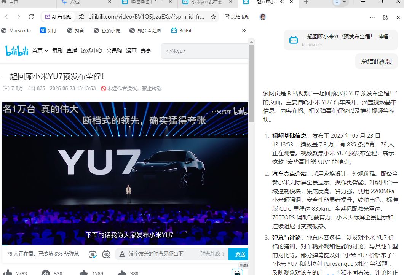Seek using the video progress bar

[125, 245]
